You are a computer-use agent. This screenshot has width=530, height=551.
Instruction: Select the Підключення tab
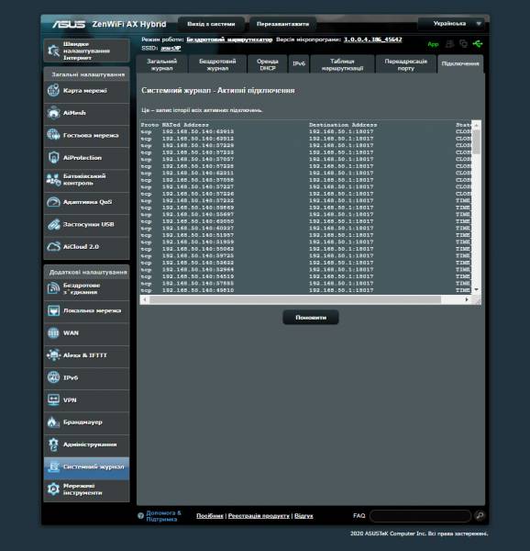(x=460, y=64)
